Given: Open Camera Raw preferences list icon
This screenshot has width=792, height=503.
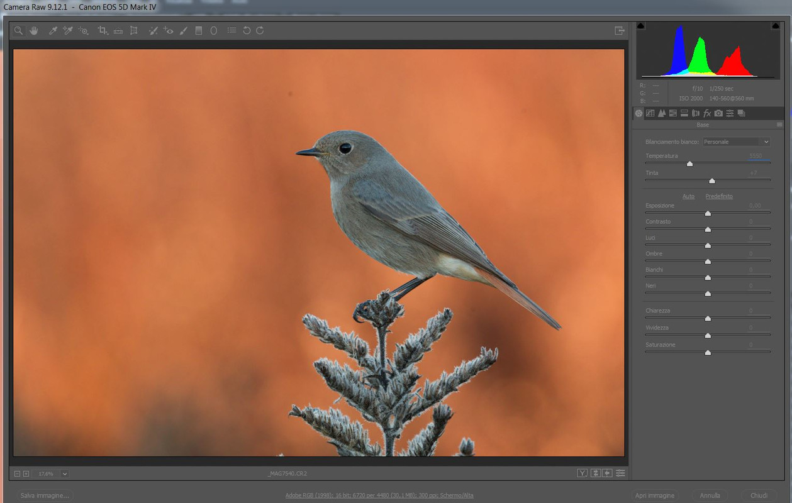Looking at the screenshot, I should [x=231, y=30].
